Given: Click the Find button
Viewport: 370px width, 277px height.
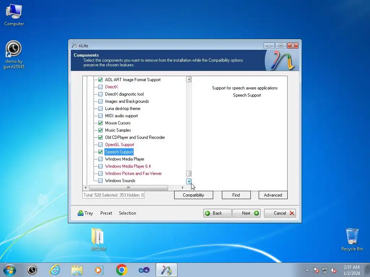Looking at the screenshot, I should (236, 195).
